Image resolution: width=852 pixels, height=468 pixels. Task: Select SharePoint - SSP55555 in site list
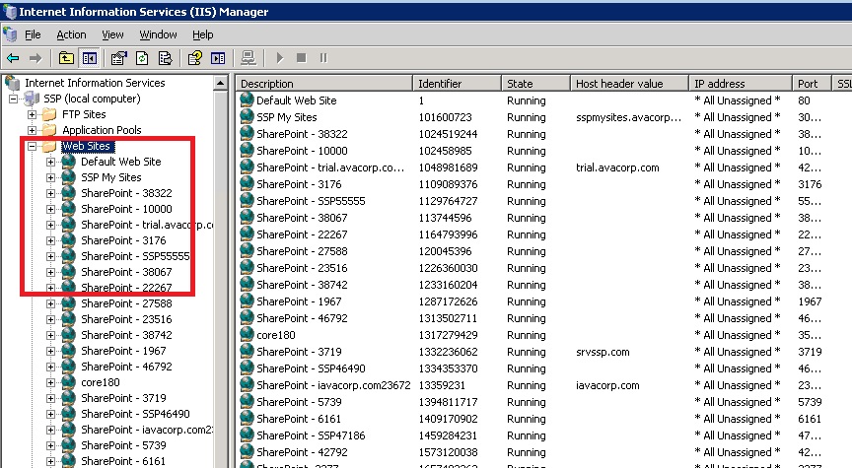pos(311,201)
